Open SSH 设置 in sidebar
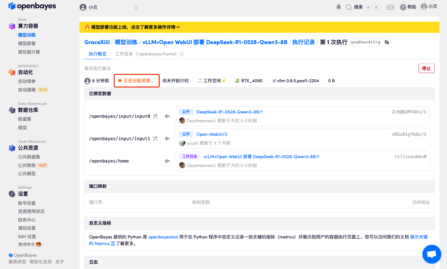 27,237
